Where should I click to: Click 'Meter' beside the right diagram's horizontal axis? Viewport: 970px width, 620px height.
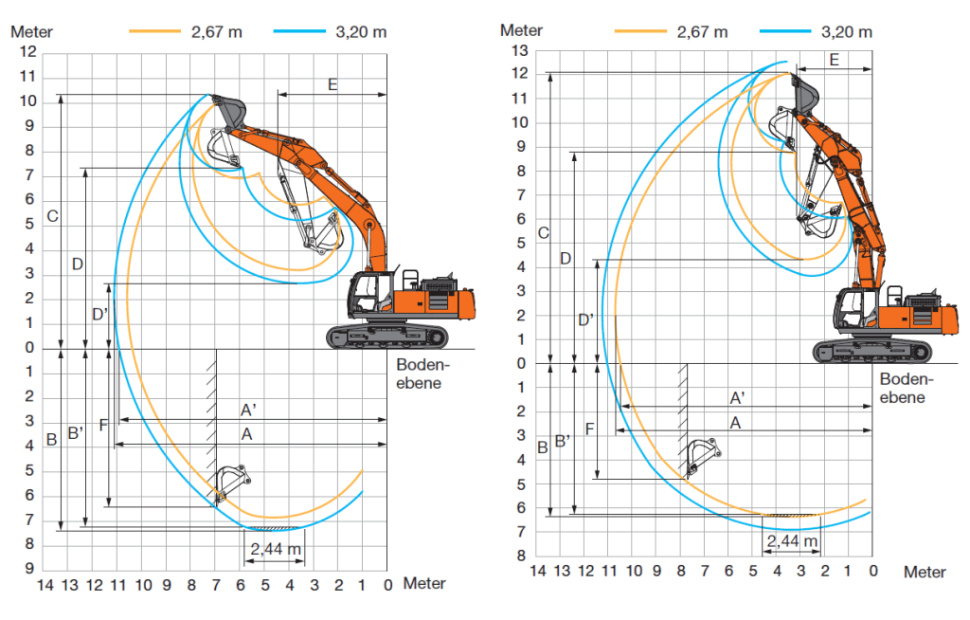[x=925, y=572]
